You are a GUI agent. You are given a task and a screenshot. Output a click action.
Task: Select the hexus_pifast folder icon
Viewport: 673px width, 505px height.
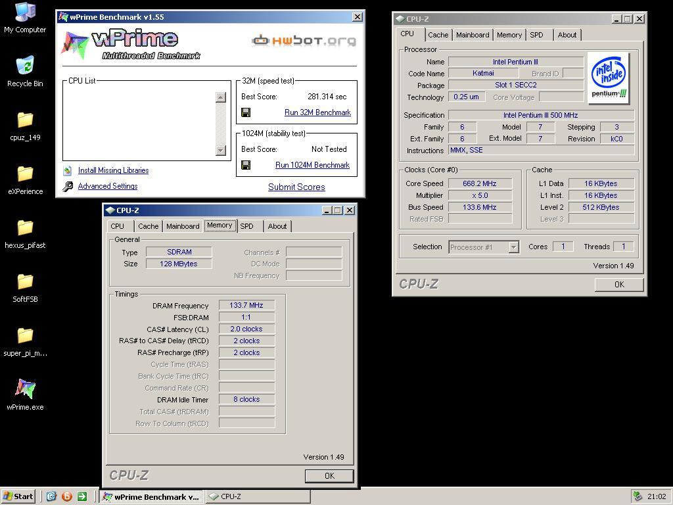pos(25,228)
